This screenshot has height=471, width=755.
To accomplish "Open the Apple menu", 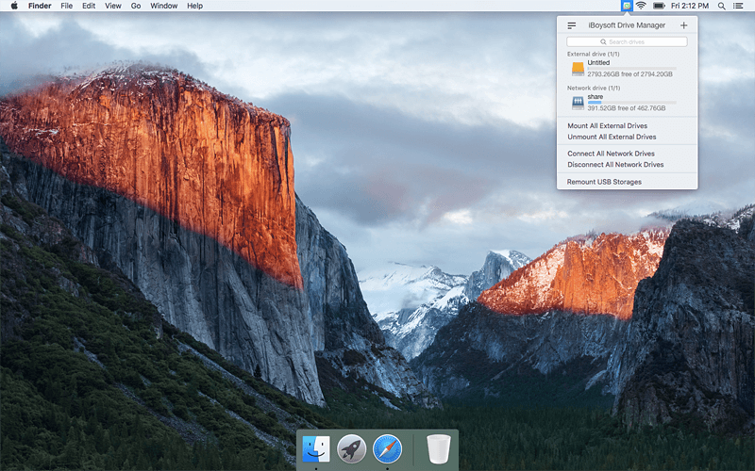I will (14, 6).
